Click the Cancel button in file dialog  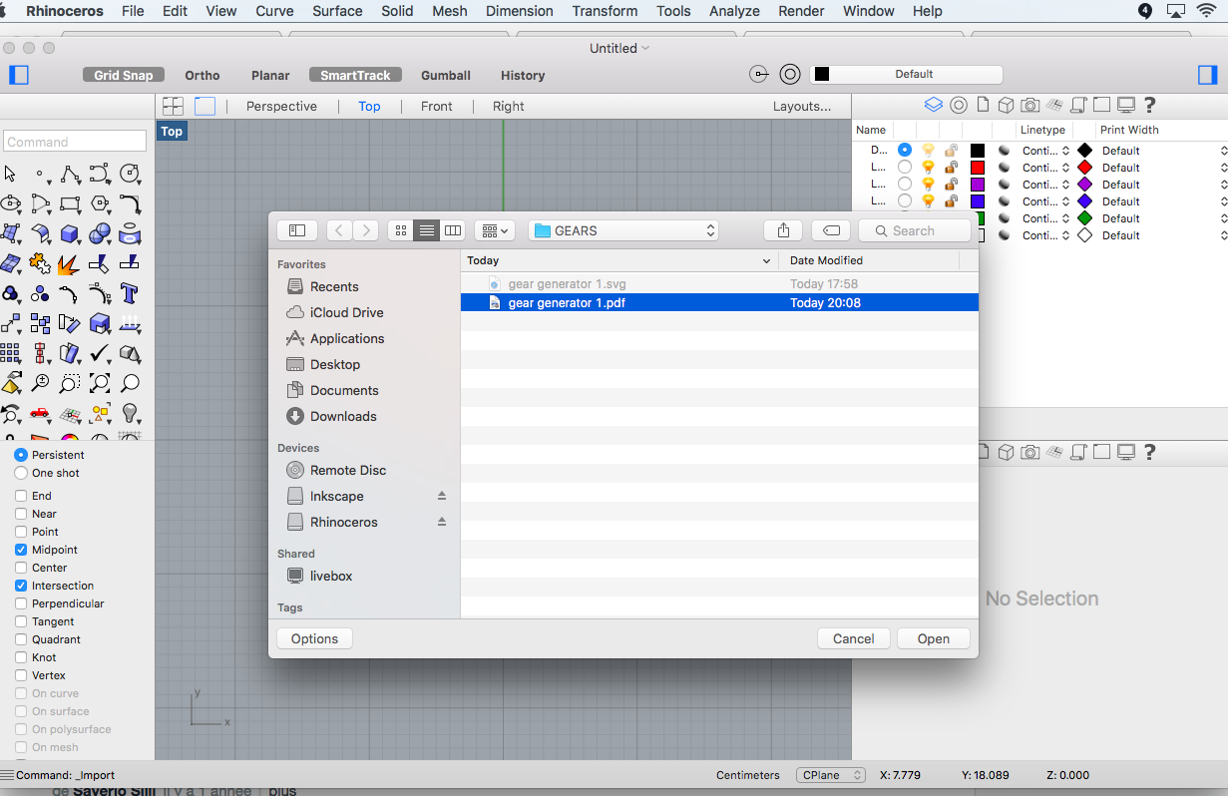click(854, 638)
